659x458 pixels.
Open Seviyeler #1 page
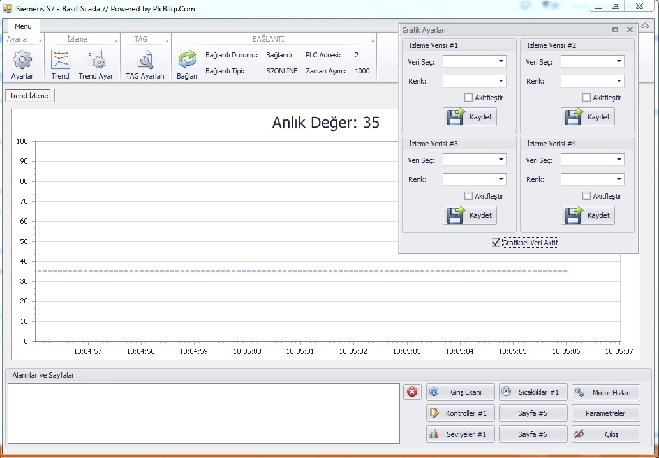(x=460, y=434)
